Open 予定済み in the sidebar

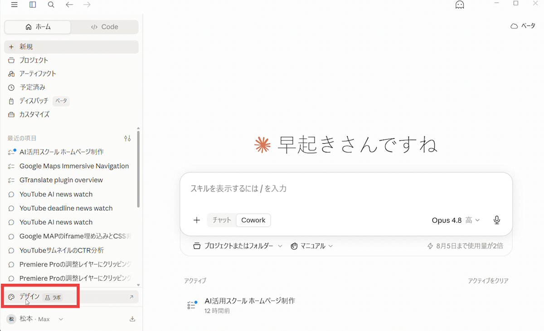tap(72, 88)
